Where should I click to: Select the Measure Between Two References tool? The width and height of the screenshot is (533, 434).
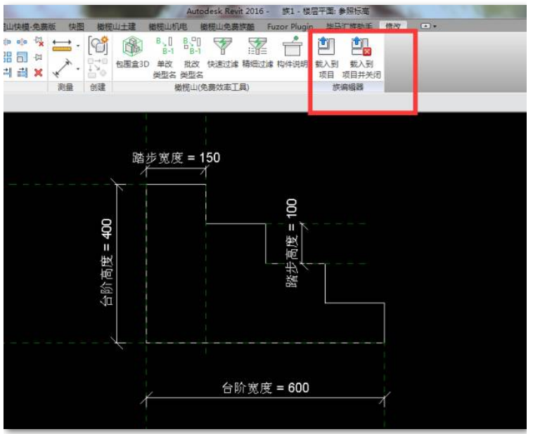tap(62, 45)
